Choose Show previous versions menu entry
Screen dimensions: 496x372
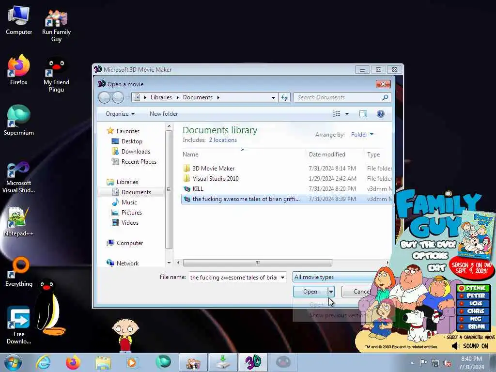point(339,315)
